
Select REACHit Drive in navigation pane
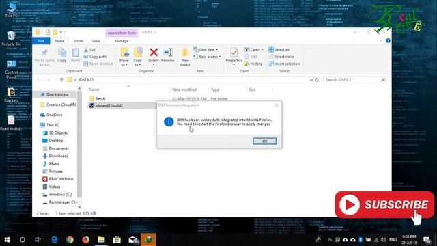click(x=58, y=179)
